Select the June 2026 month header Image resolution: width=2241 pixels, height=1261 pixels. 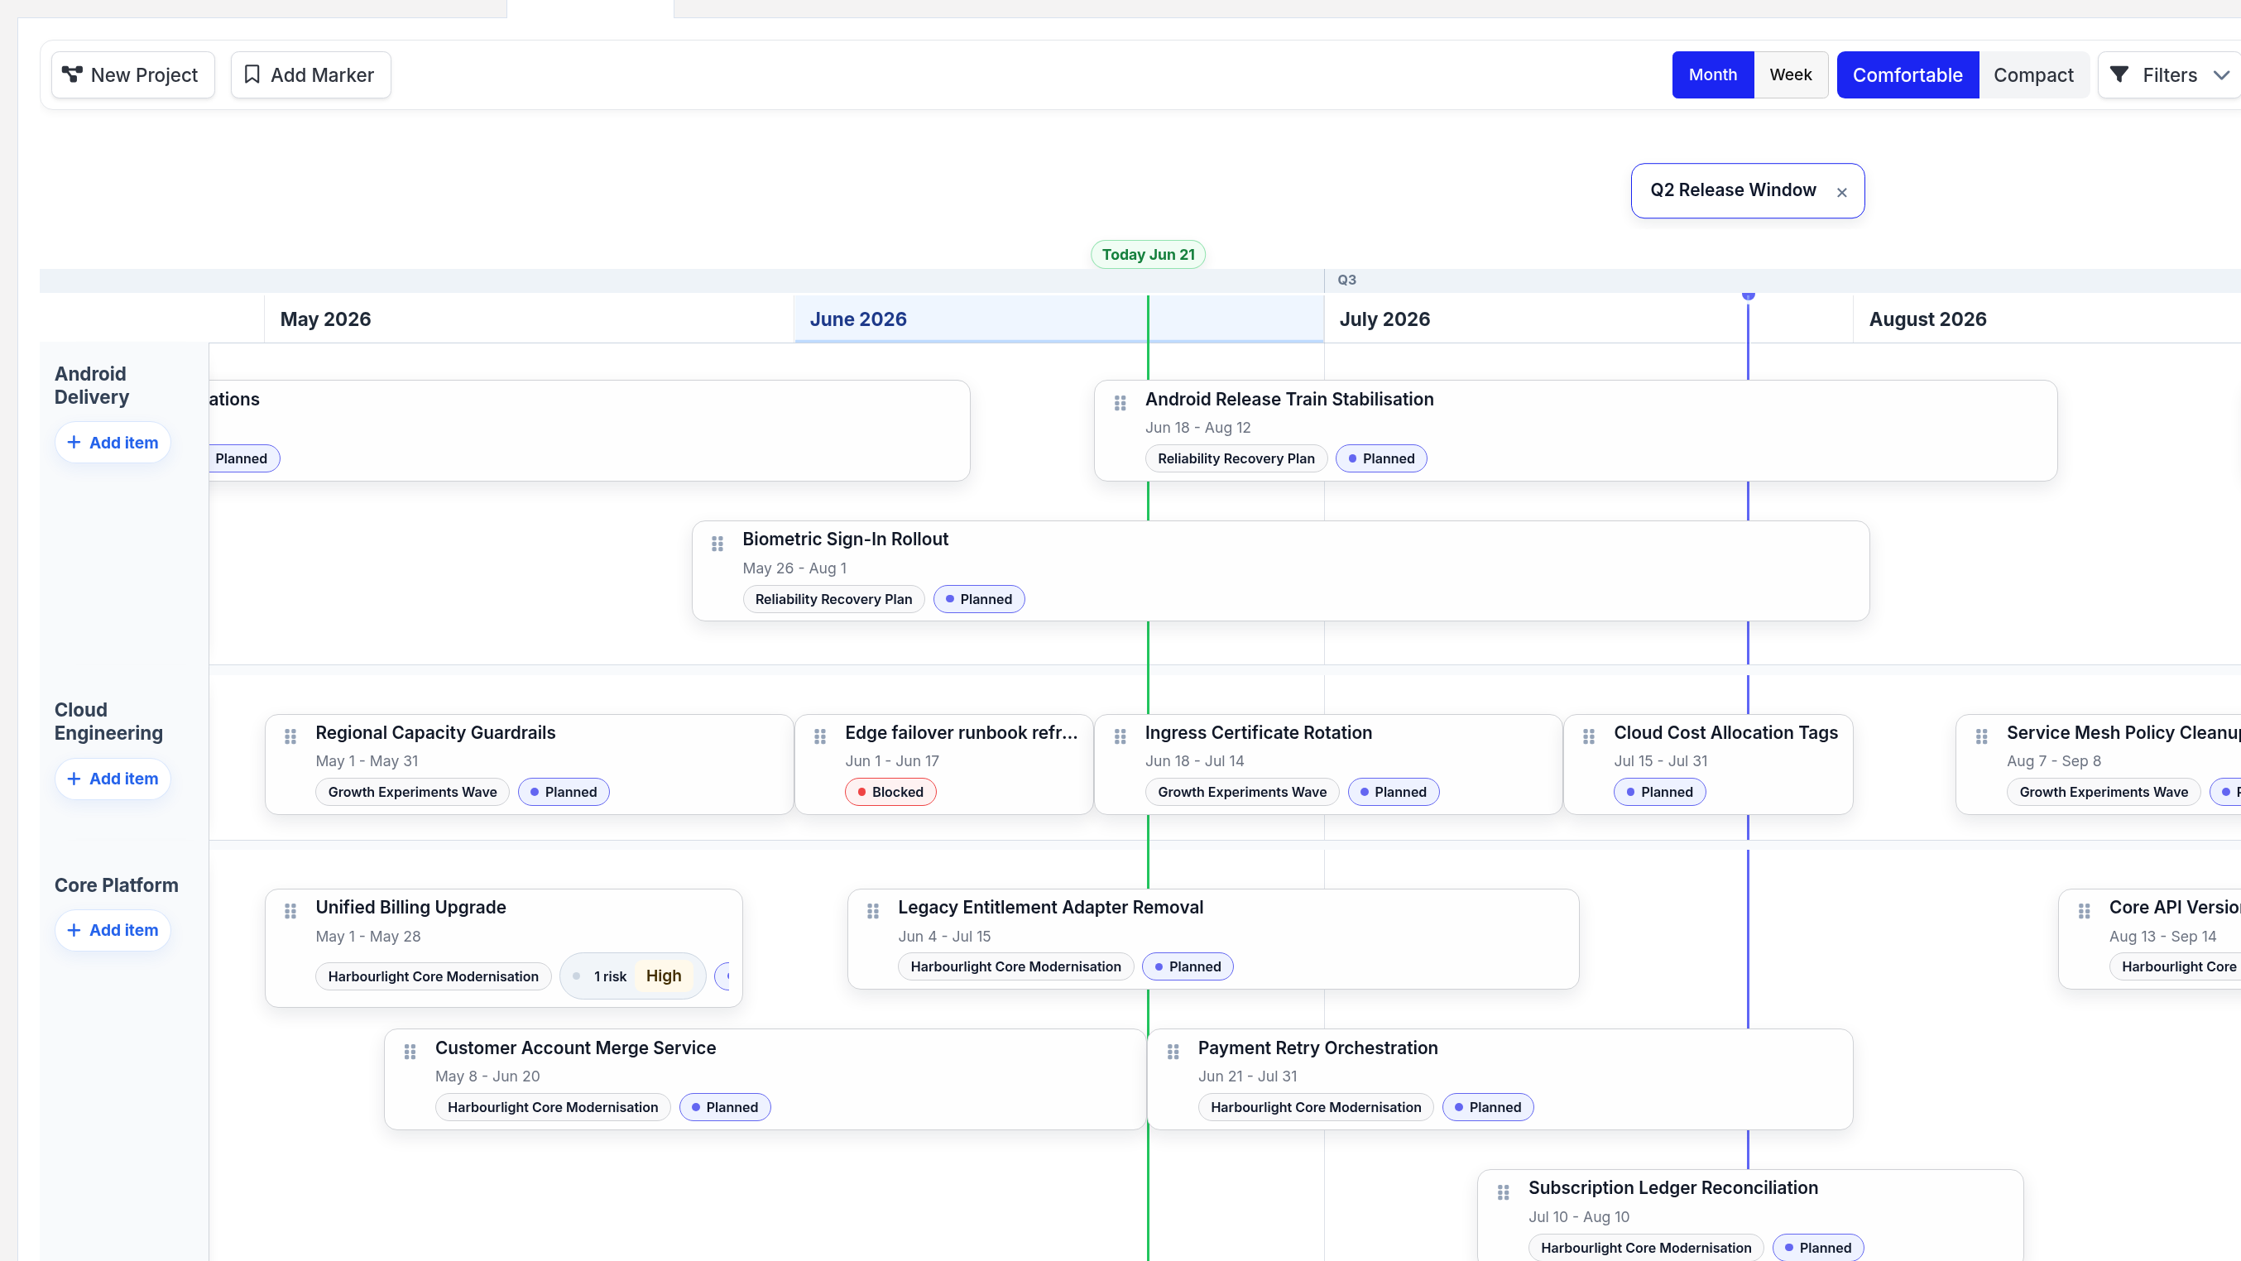click(x=858, y=319)
